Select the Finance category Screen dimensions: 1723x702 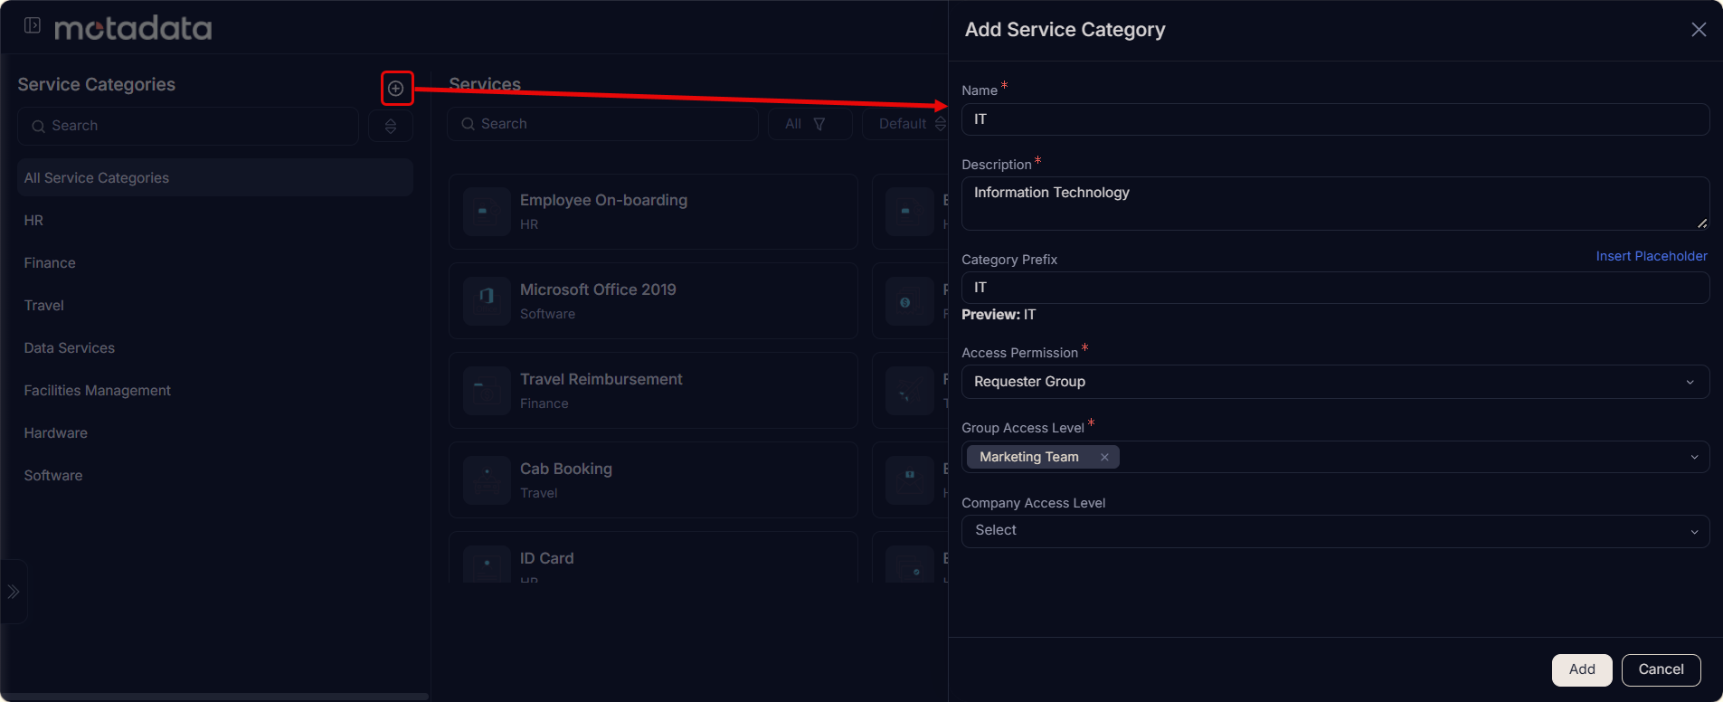[50, 263]
